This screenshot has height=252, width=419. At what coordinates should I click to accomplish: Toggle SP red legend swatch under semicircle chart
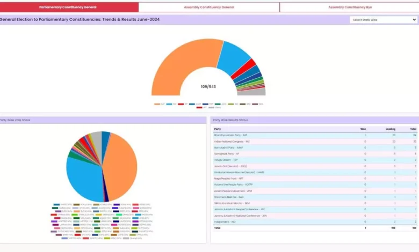(181, 104)
